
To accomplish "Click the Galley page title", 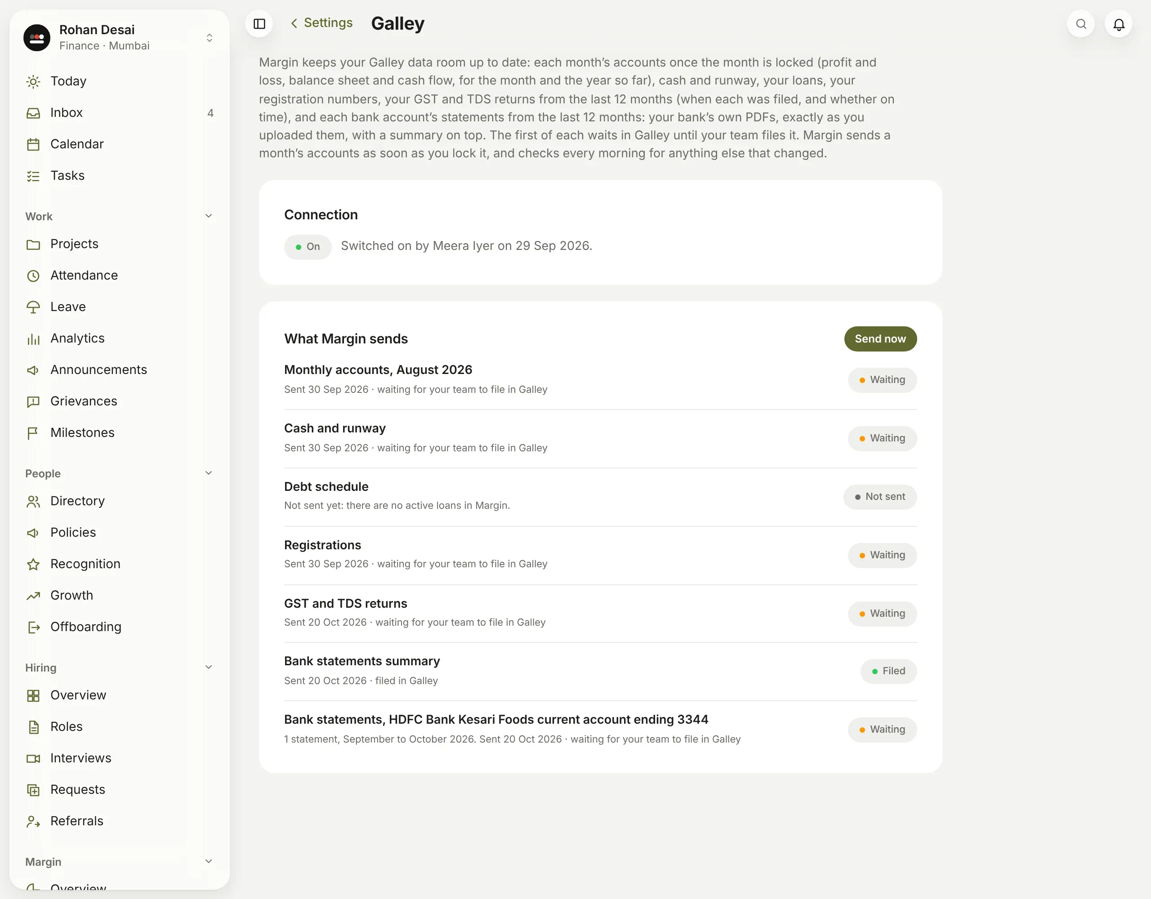I will coord(398,24).
